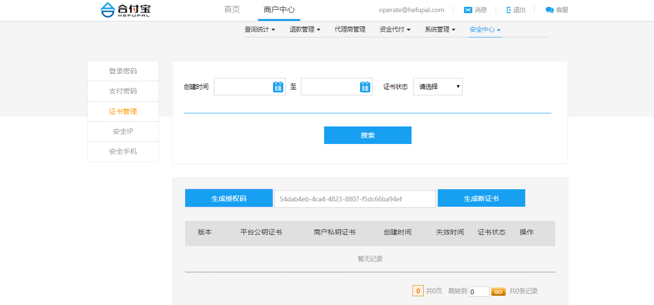Click the 生成授权码 button
654x305 pixels.
pos(228,198)
